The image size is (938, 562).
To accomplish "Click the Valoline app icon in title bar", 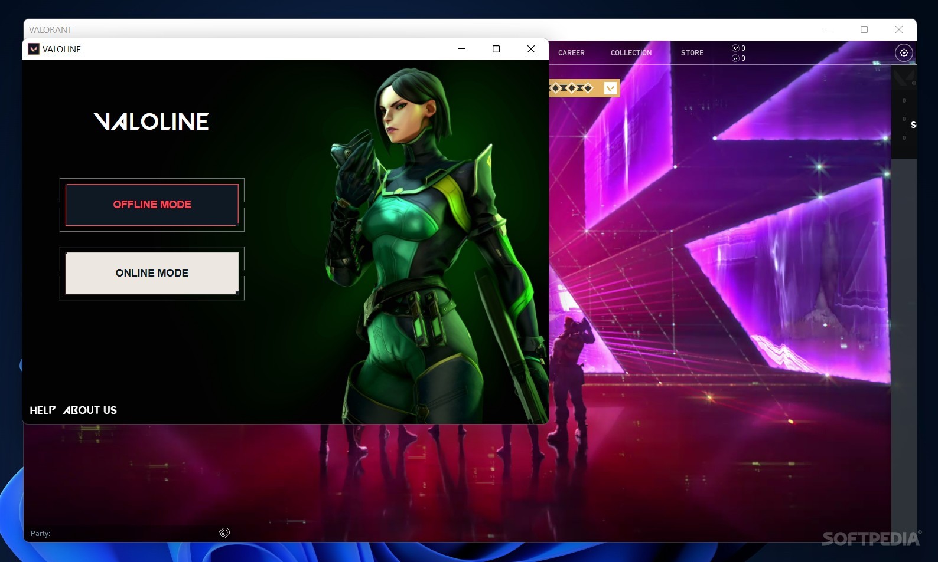I will [x=34, y=49].
